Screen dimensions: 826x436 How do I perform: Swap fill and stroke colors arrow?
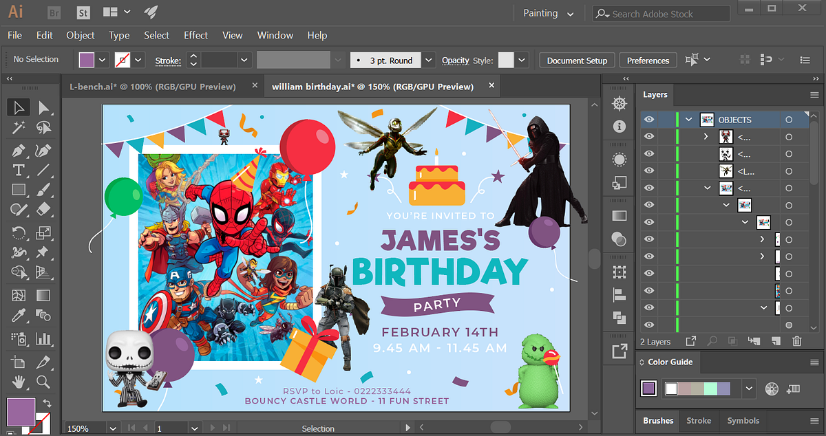(47, 403)
